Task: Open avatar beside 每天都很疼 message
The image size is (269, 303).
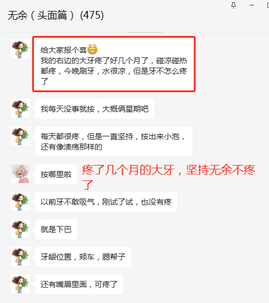Action: click(x=20, y=136)
